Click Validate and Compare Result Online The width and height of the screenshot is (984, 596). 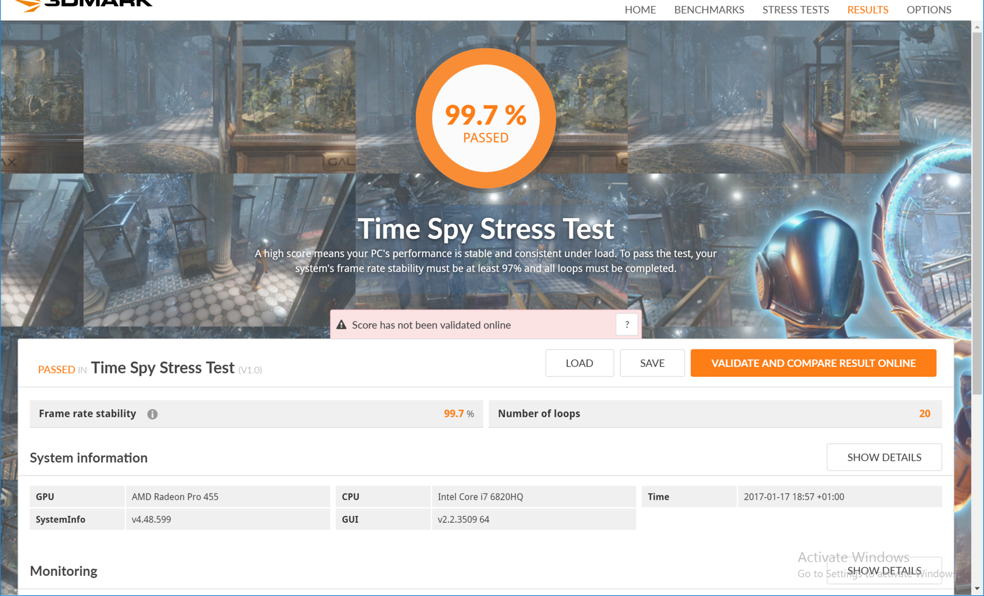click(813, 363)
